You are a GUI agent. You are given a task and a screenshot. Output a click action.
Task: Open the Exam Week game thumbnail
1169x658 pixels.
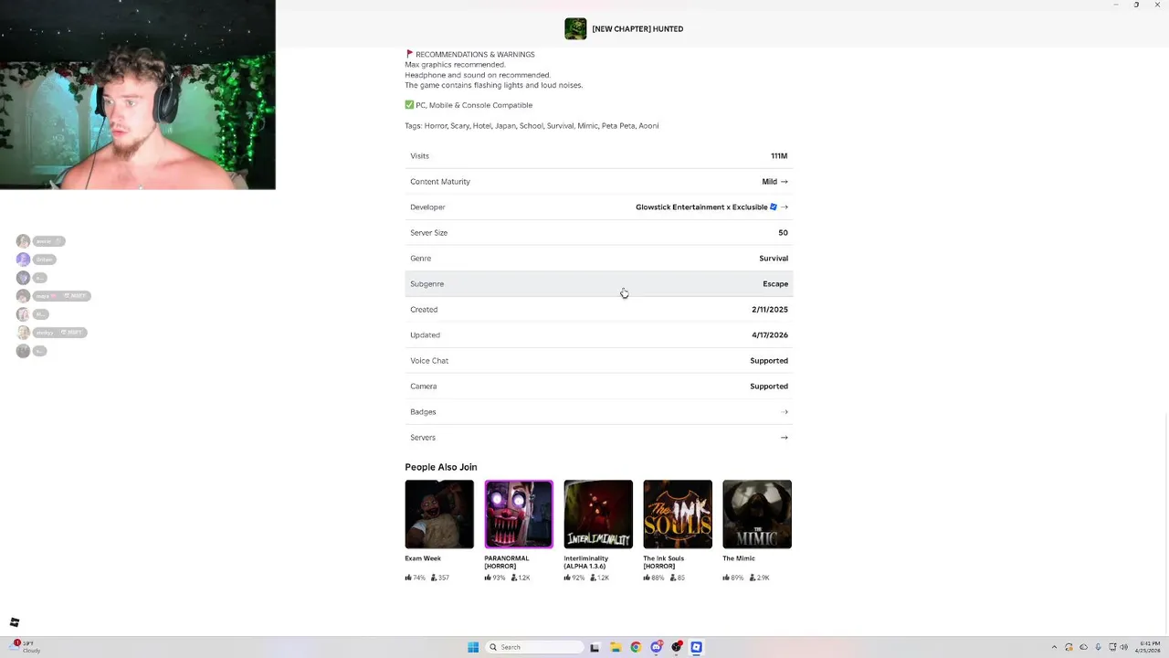439,514
